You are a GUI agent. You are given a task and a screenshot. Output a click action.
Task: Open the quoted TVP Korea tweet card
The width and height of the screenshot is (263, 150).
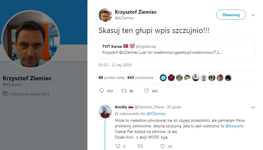pyautogui.click(x=177, y=49)
